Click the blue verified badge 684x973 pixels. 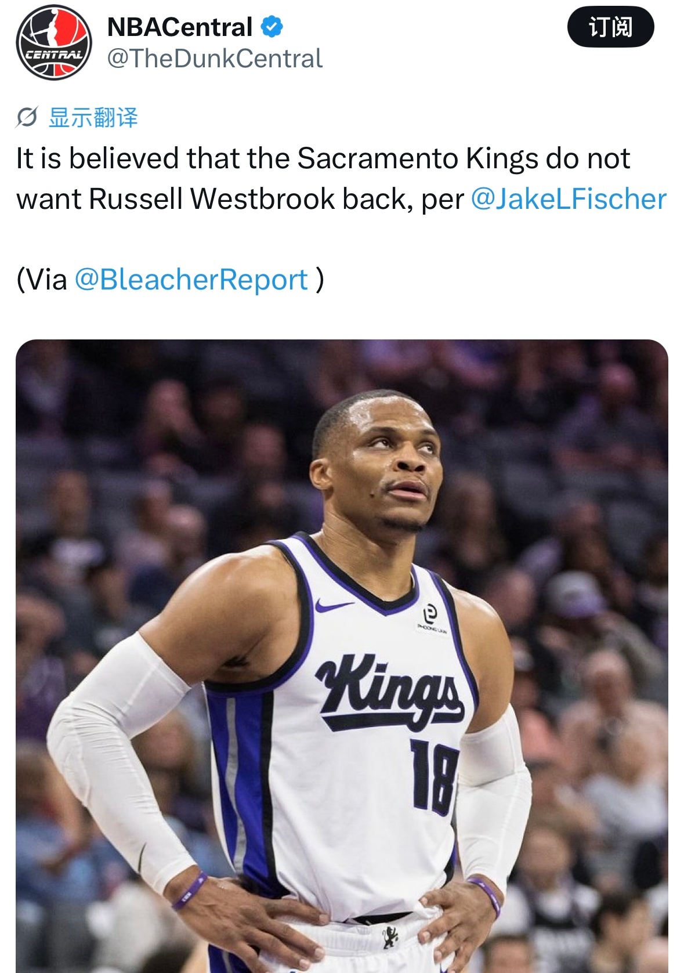[x=272, y=27]
